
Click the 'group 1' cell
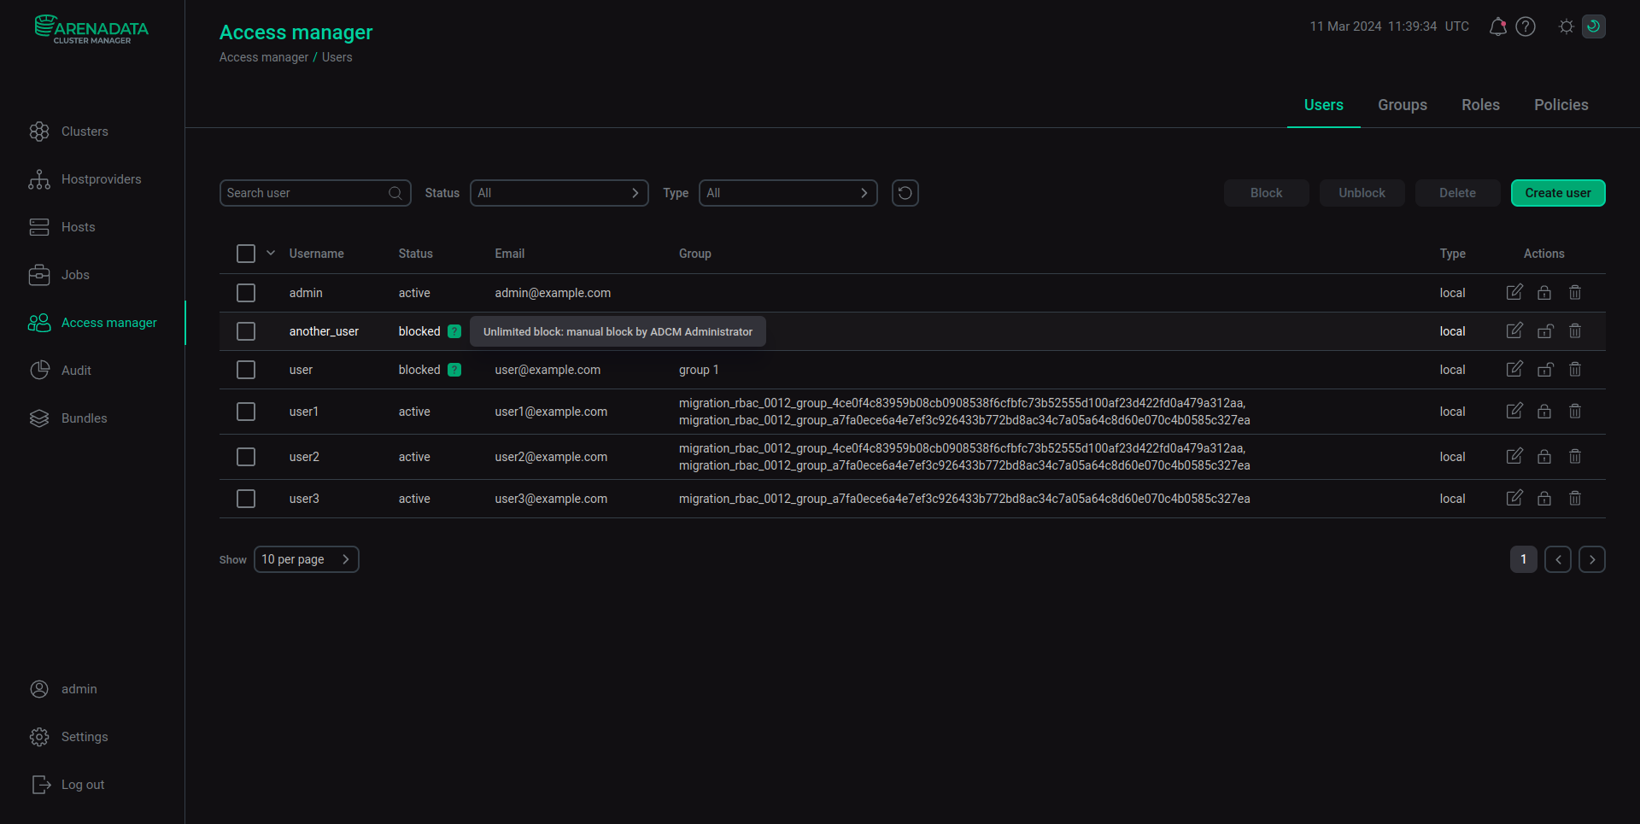[699, 370]
